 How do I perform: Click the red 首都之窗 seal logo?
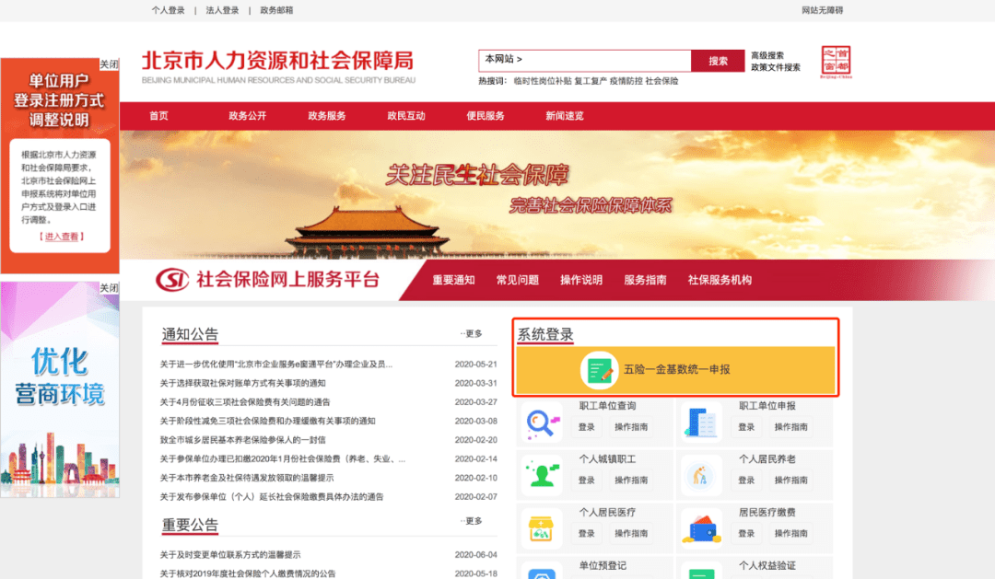[x=836, y=63]
